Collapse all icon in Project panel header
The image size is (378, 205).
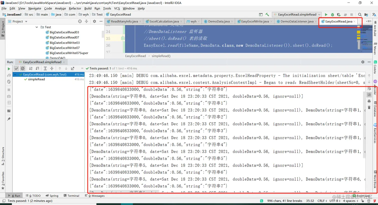pyautogui.click(x=86, y=21)
